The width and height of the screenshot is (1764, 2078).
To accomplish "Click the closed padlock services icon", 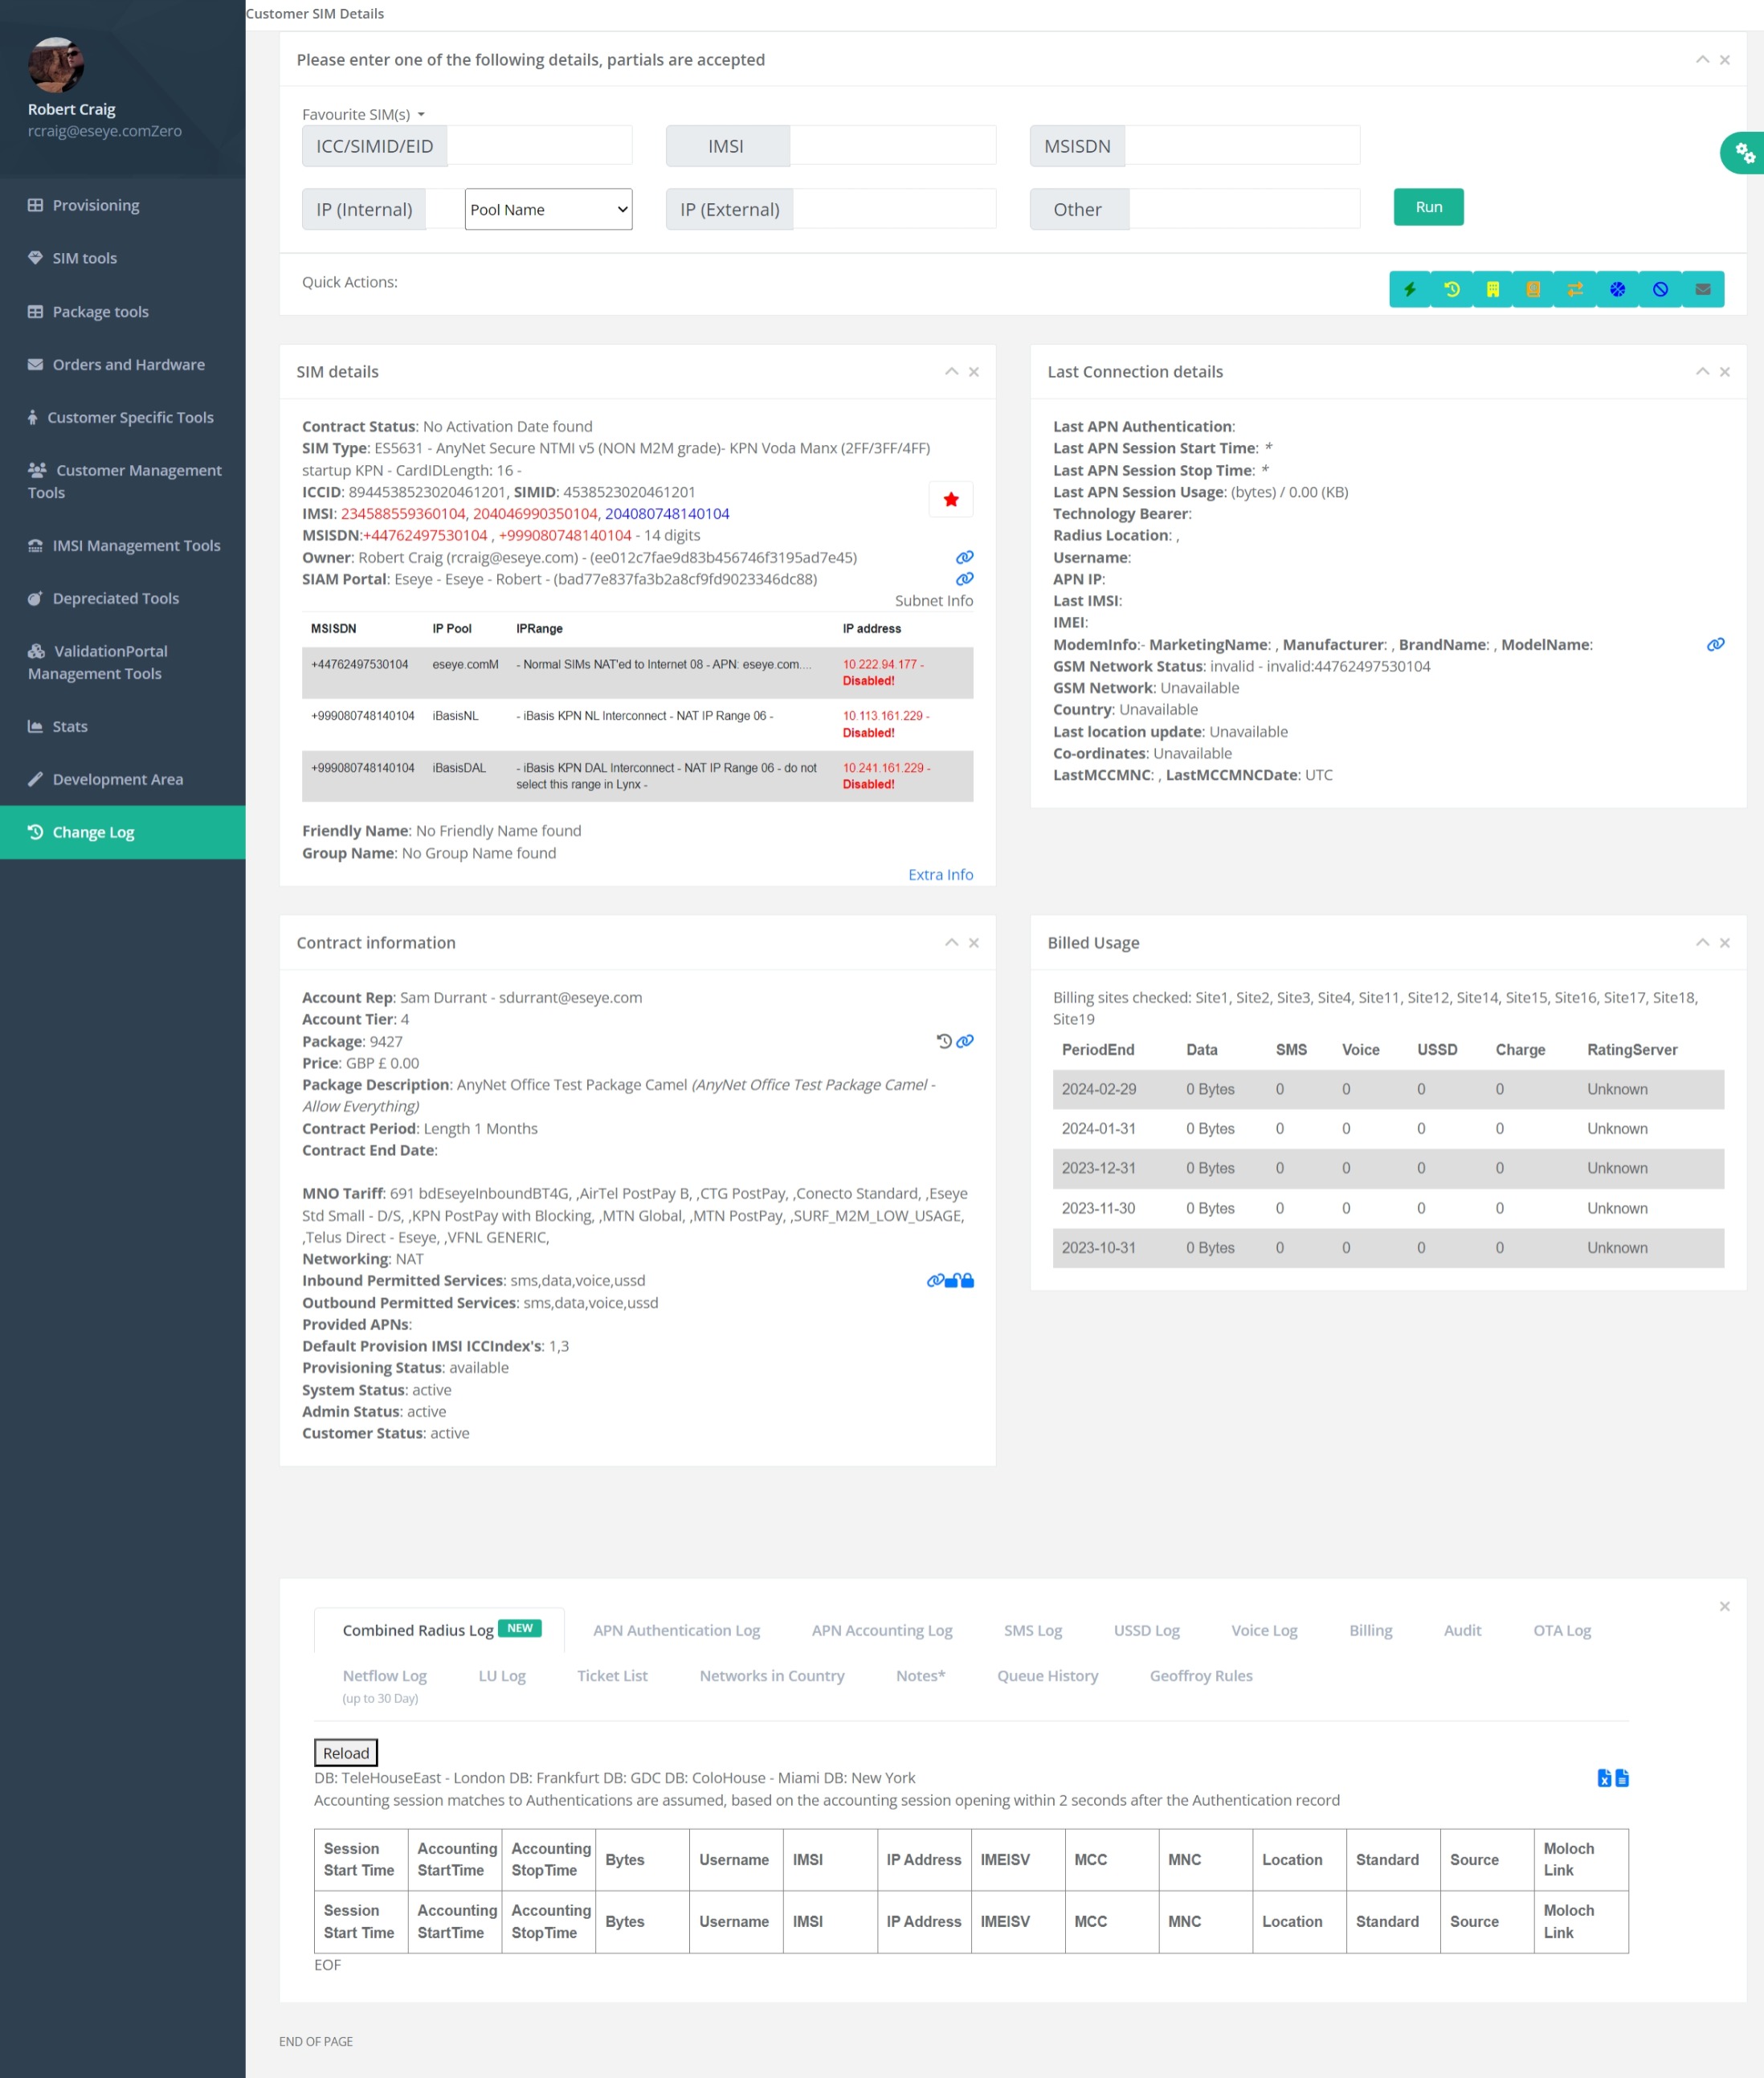I will click(x=967, y=1280).
